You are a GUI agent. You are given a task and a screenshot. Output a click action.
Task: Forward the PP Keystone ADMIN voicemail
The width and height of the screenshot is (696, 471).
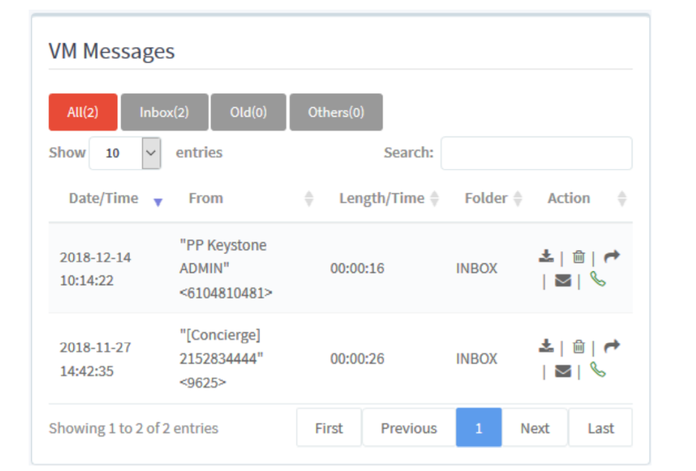(x=612, y=256)
